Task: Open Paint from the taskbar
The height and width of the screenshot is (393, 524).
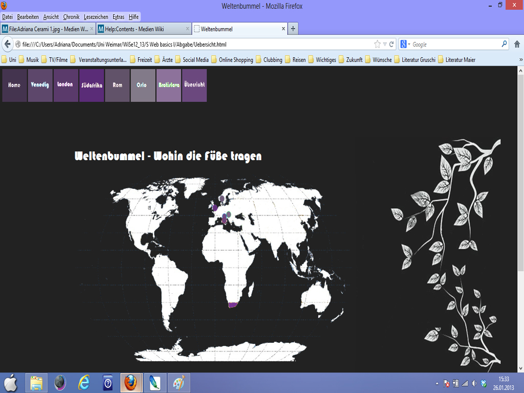Action: tap(178, 382)
